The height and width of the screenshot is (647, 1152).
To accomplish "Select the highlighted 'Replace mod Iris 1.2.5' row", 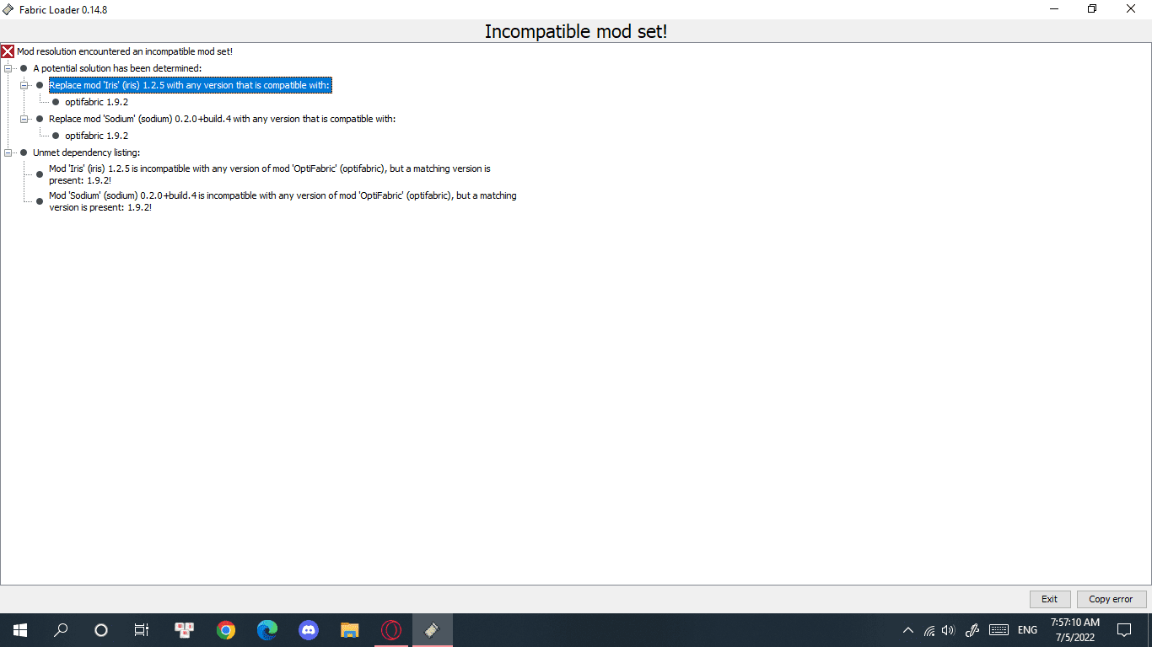I will click(190, 85).
